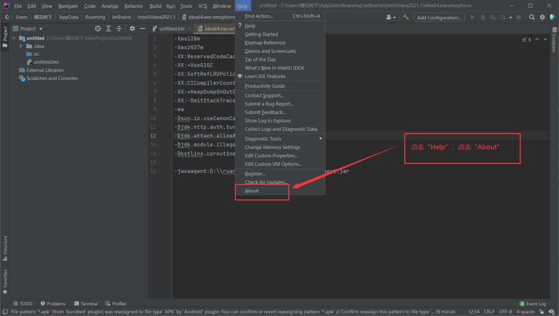
Task: Click the Project sidebar stripe button
Action: click(5, 37)
